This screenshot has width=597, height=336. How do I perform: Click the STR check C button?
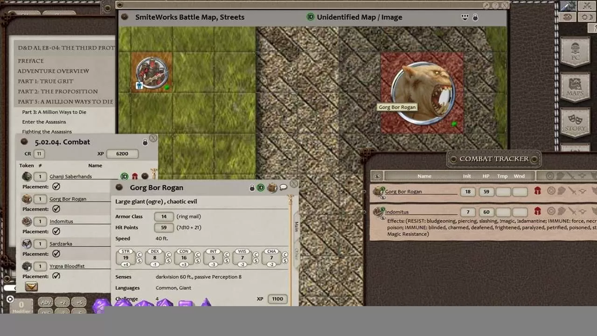tap(139, 254)
